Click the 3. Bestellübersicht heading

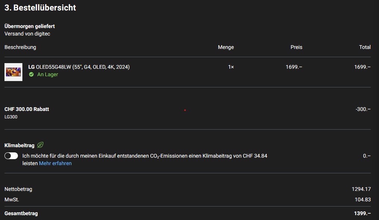(x=40, y=7)
